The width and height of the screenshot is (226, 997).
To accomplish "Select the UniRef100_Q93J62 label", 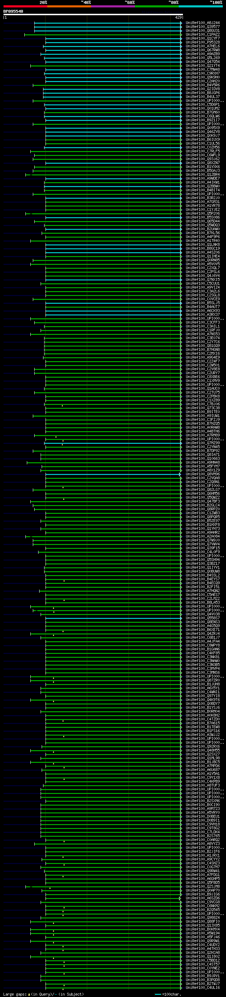I will point(202,159).
